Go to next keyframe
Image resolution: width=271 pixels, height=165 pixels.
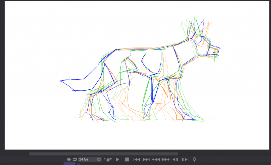pos(165,159)
